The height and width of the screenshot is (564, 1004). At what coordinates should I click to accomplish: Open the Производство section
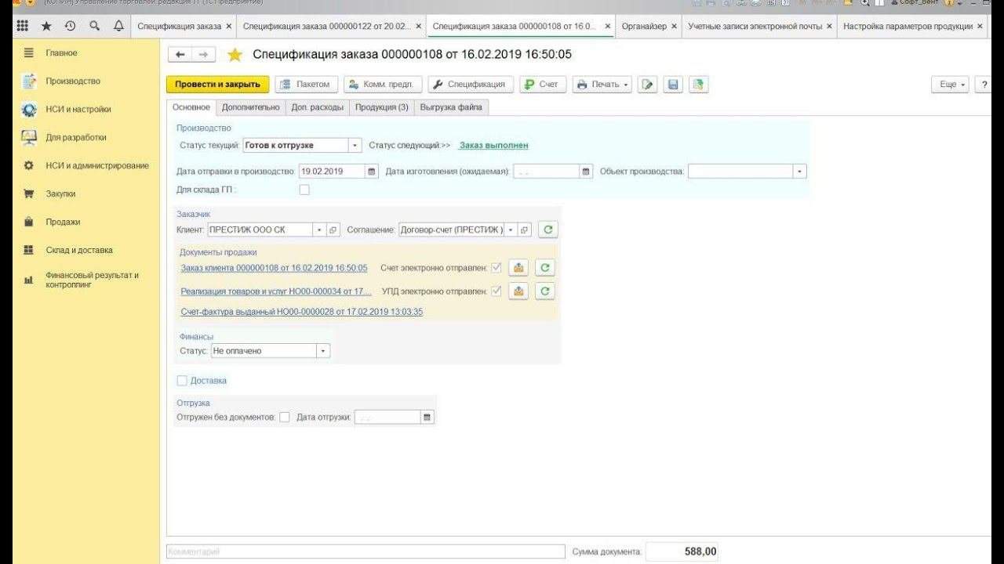pos(73,81)
